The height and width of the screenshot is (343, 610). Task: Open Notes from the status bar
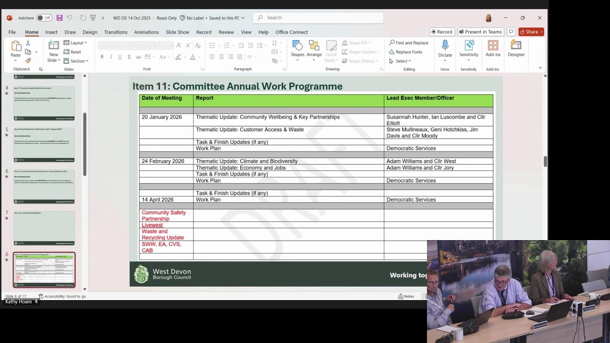(x=406, y=296)
